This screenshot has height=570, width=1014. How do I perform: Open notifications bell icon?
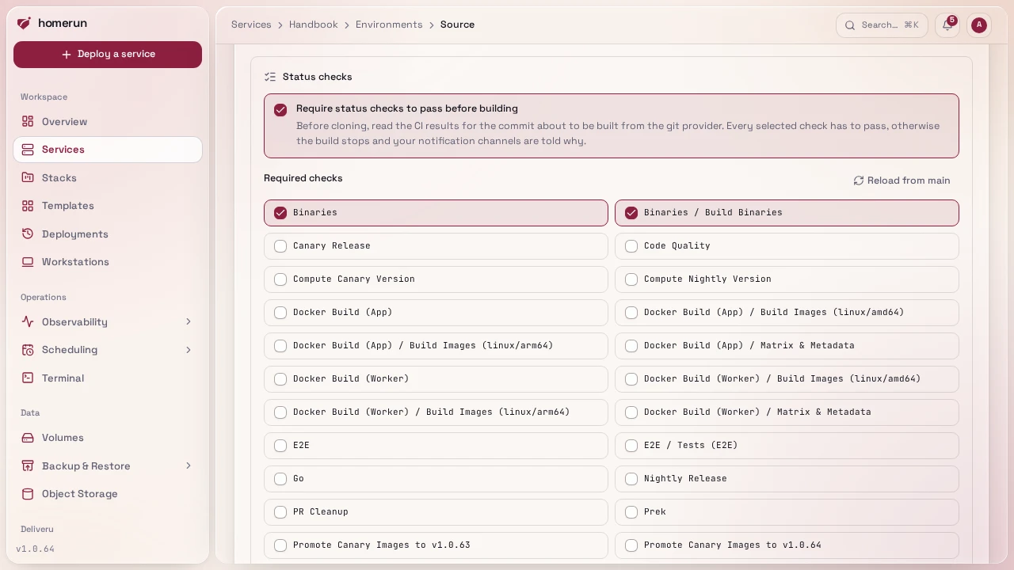[947, 25]
